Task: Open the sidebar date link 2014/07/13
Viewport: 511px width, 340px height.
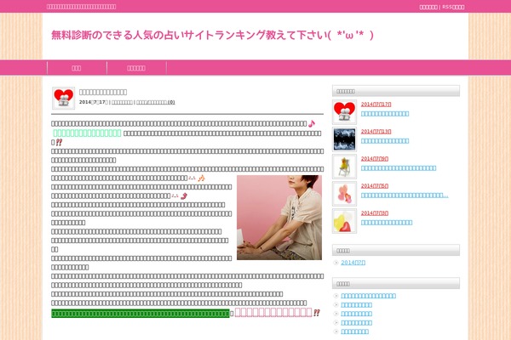Action: point(376,132)
